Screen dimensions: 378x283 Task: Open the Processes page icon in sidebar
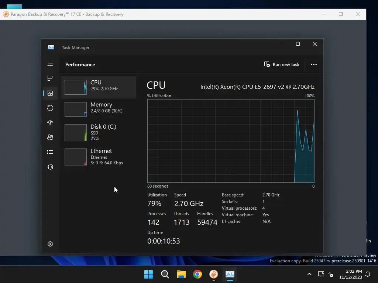coord(50,78)
